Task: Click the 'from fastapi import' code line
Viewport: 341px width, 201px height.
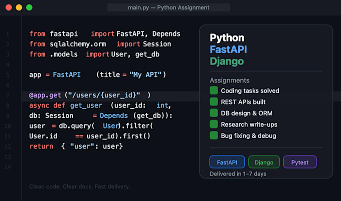Action: (105, 34)
